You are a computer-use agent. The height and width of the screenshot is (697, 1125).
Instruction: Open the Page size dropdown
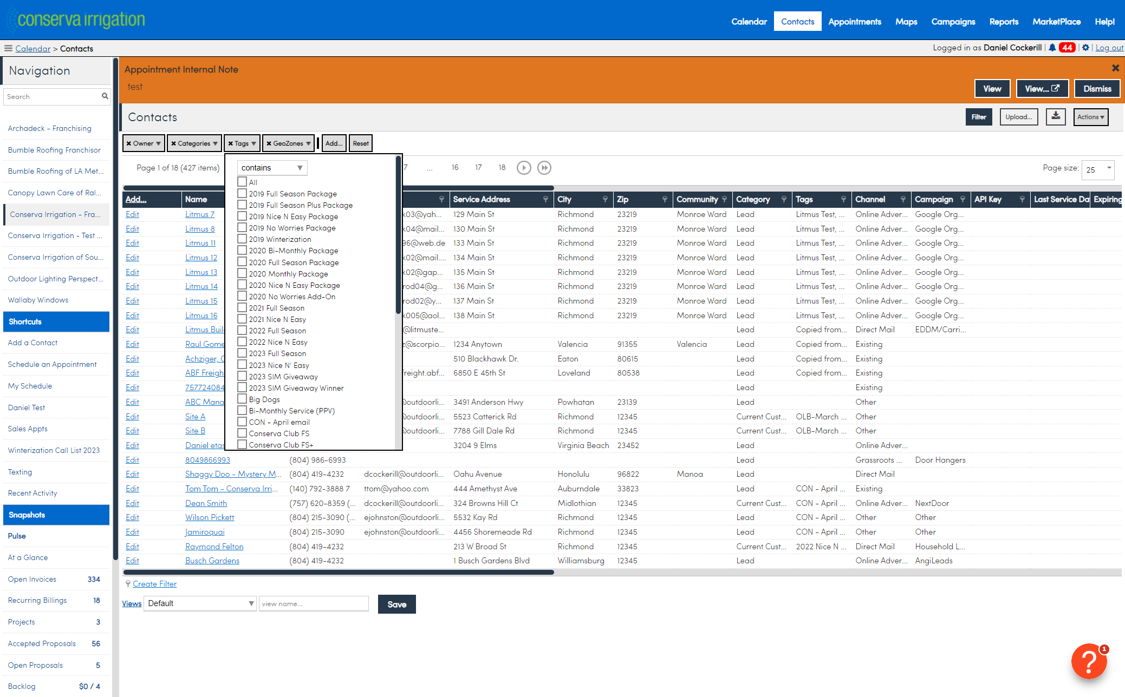[x=1097, y=169]
